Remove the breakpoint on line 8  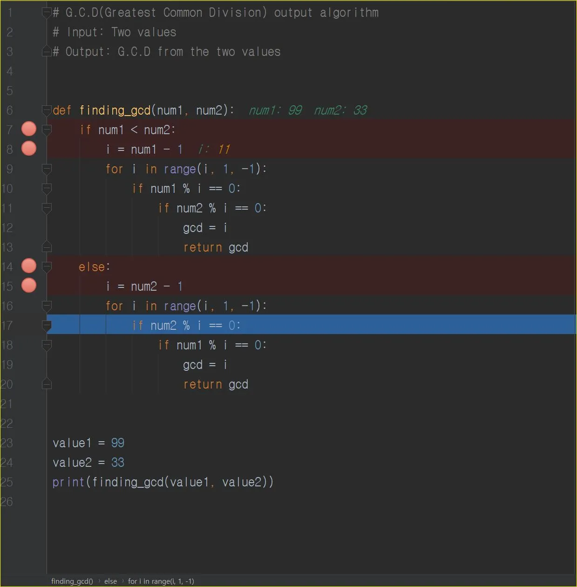point(28,149)
